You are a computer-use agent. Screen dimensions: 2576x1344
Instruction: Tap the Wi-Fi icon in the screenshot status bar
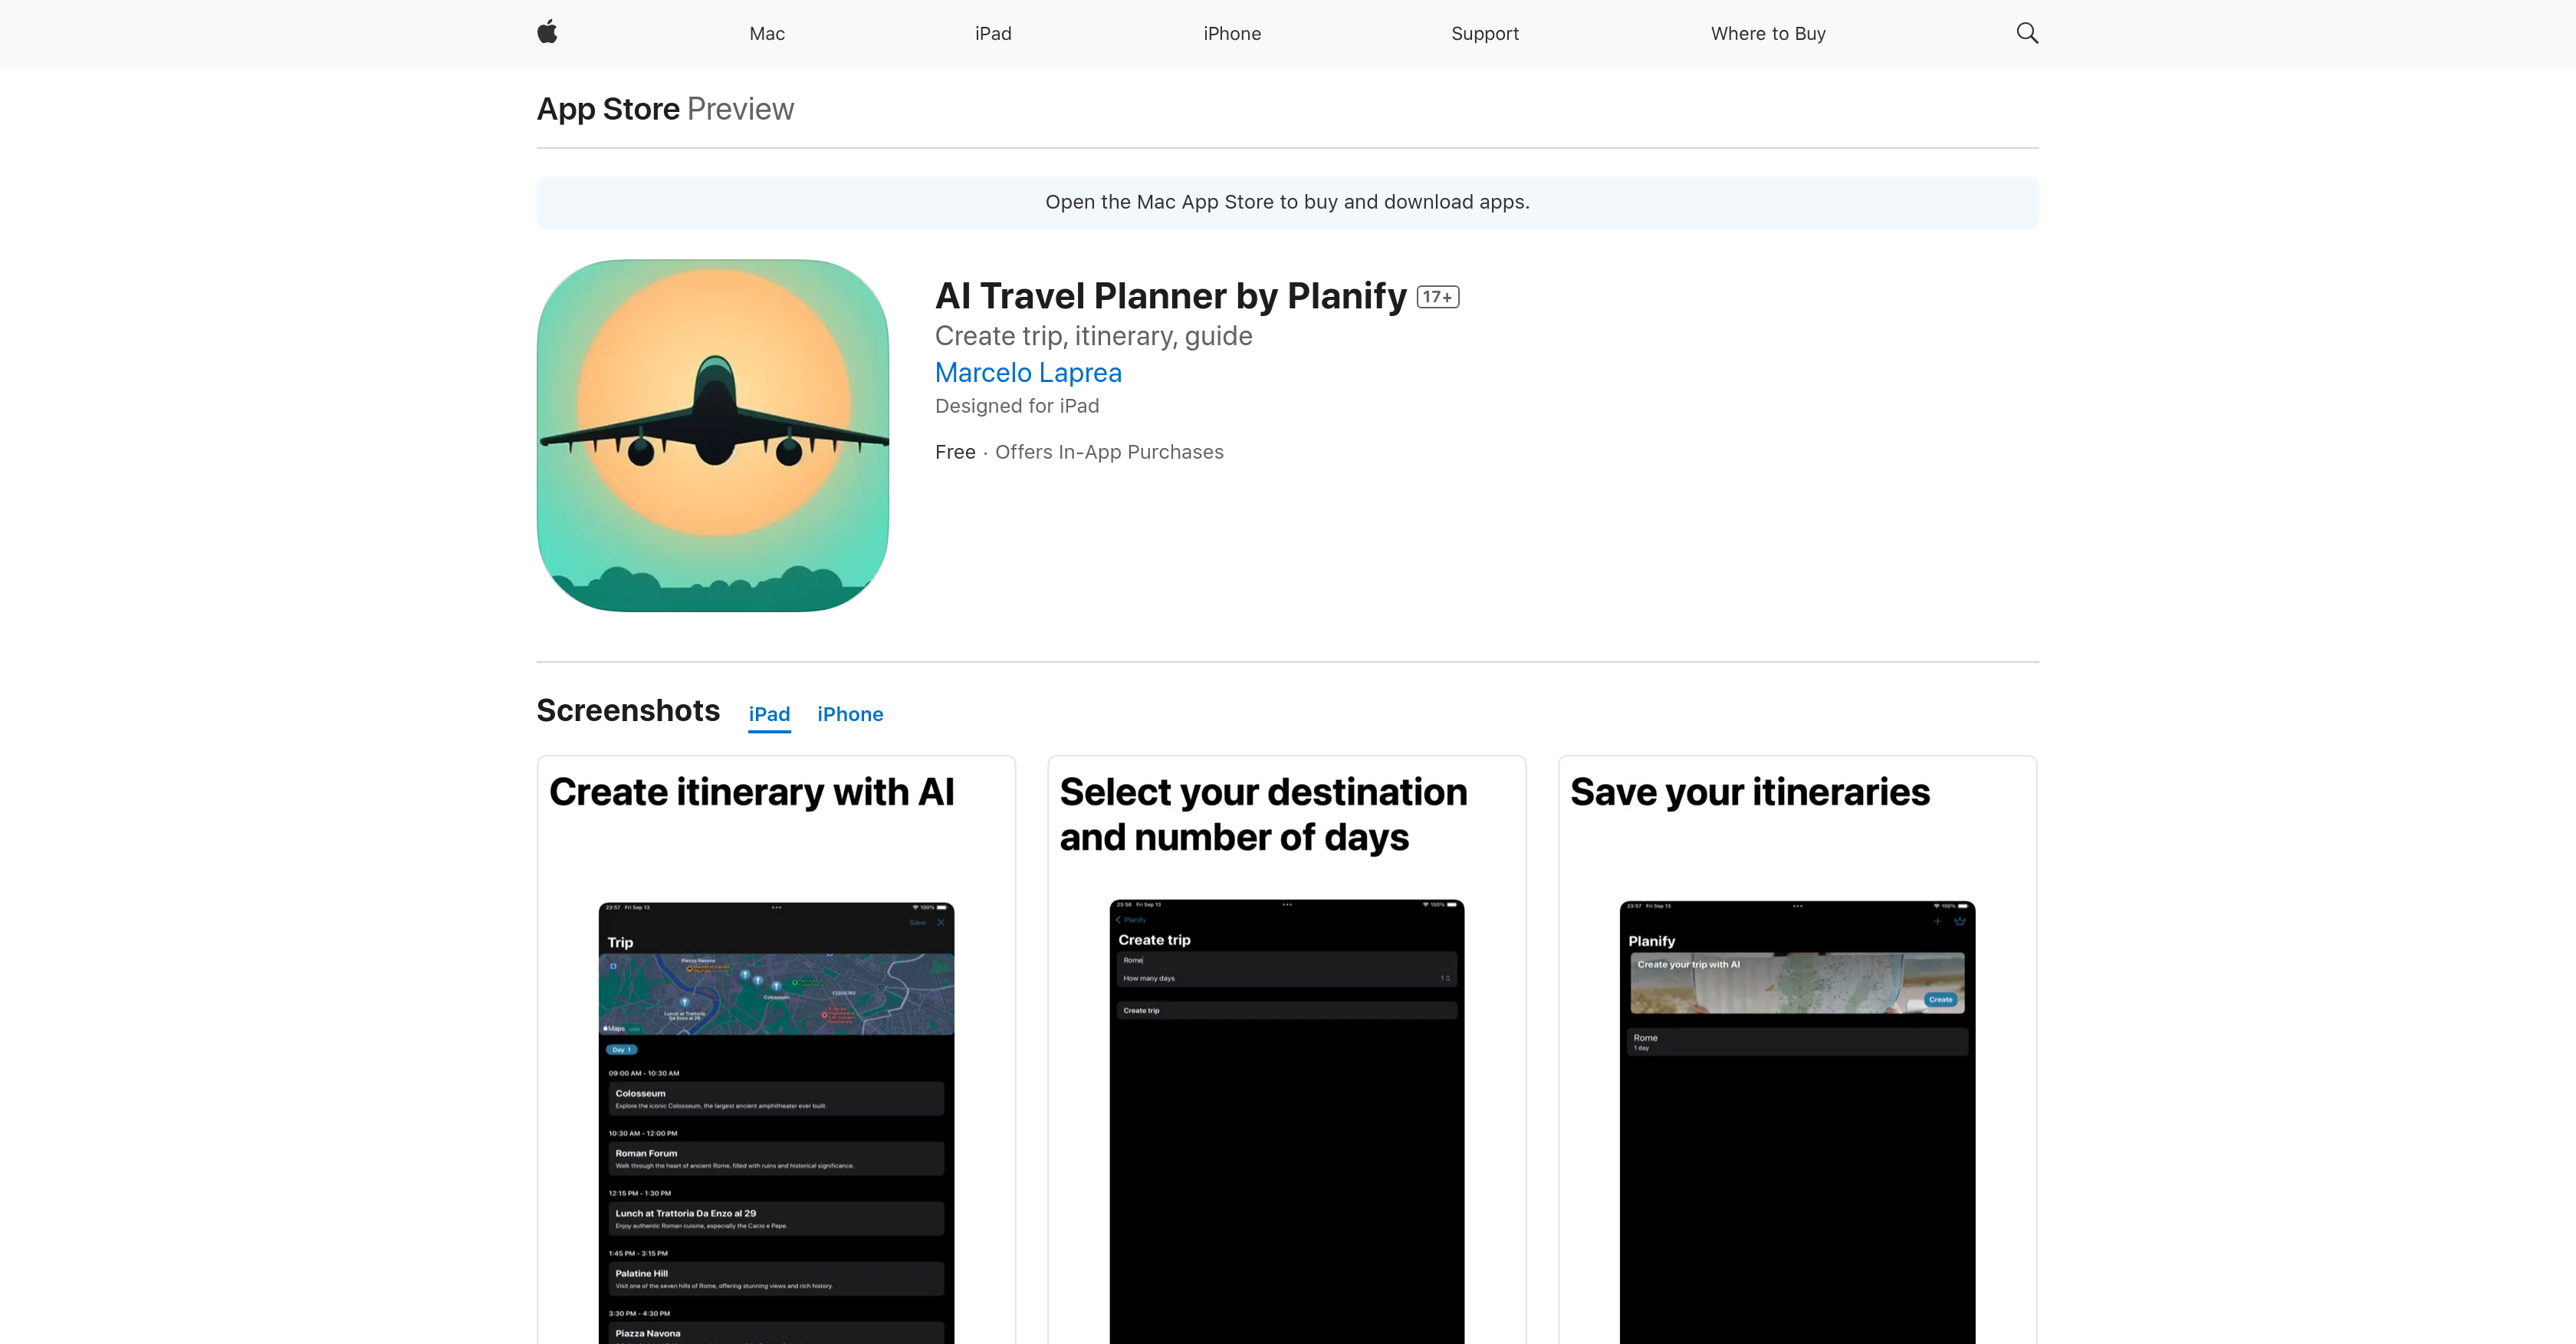coord(916,908)
